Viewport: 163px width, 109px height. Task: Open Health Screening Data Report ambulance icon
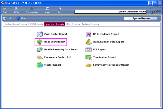(40, 50)
